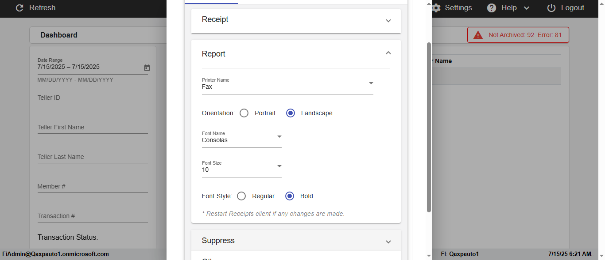Open Settings via the gear icon
The image size is (605, 260).
(437, 8)
